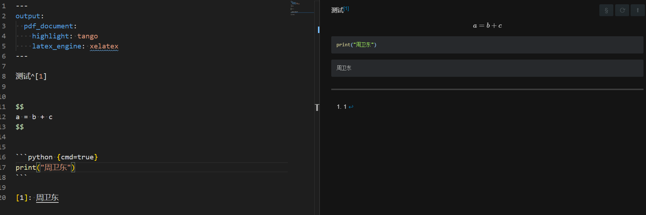Image resolution: width=646 pixels, height=215 pixels.
Task: Click 'output:' in the editor
Action: [x=29, y=16]
